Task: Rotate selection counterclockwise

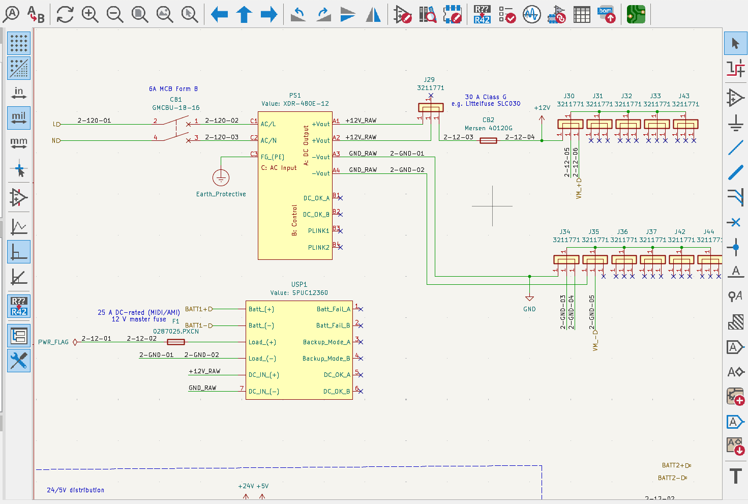Action: [298, 14]
